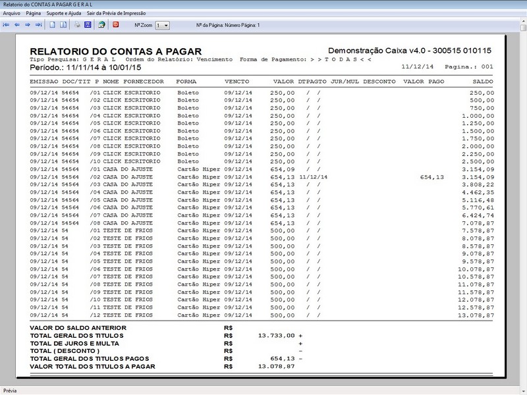Click the saldo value 1.000,00
This screenshot has width=527, height=395.
tap(478, 116)
